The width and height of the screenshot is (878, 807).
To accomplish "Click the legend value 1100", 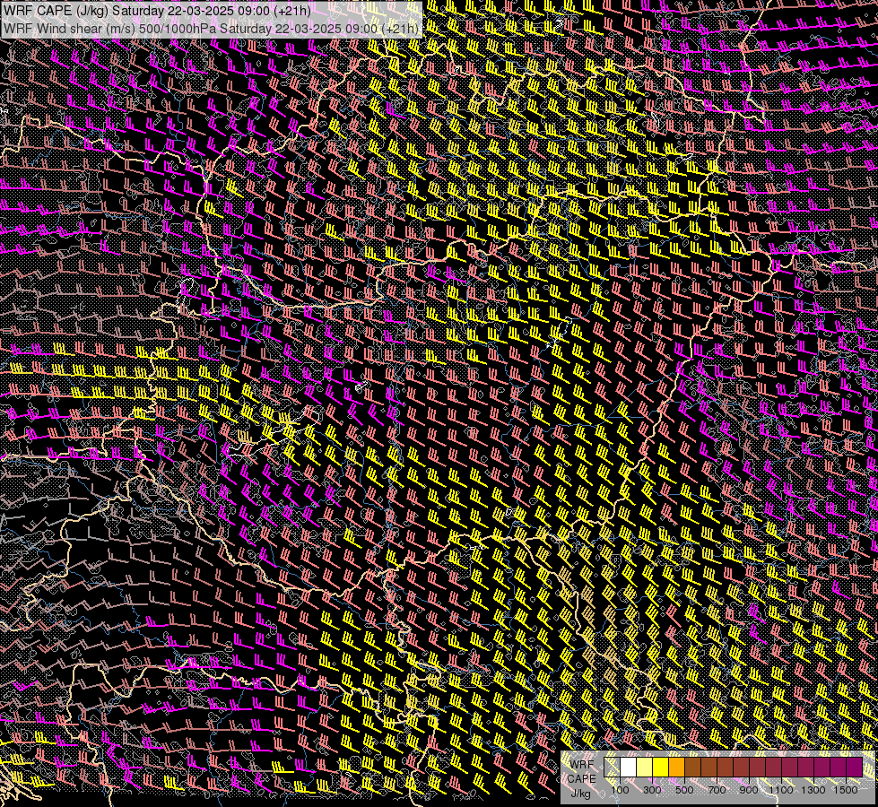I will [x=780, y=790].
